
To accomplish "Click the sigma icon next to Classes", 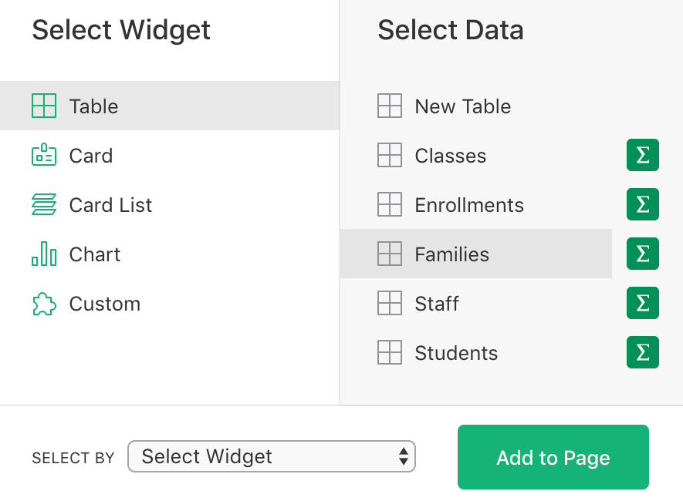I will pyautogui.click(x=643, y=155).
